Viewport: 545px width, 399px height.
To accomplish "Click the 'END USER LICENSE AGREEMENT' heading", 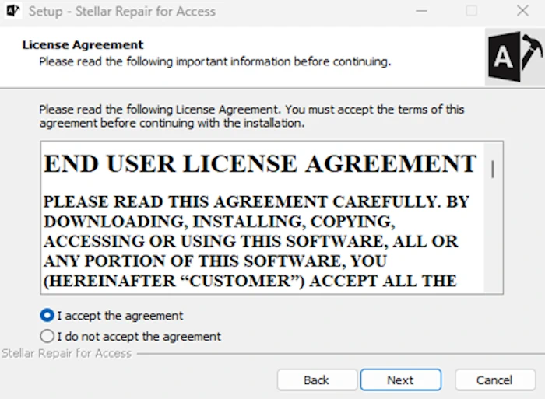I will 260,164.
